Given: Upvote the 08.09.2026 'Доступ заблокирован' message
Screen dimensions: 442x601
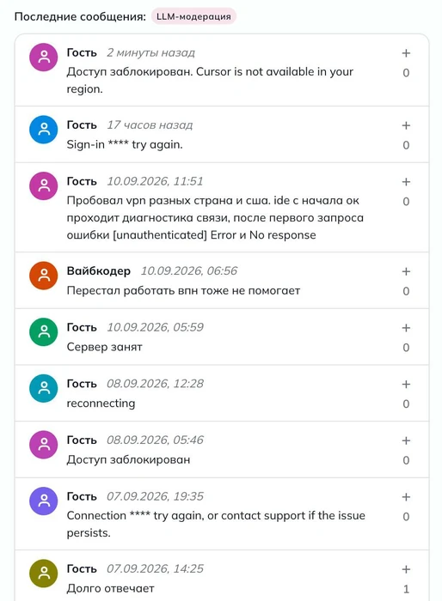Looking at the screenshot, I should click(x=406, y=440).
